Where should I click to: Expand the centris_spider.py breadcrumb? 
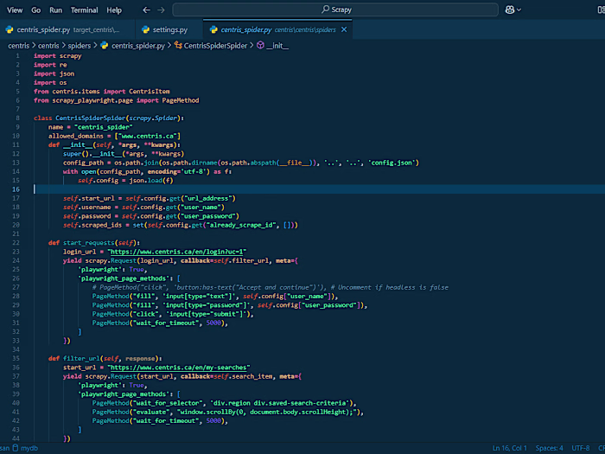coord(137,45)
